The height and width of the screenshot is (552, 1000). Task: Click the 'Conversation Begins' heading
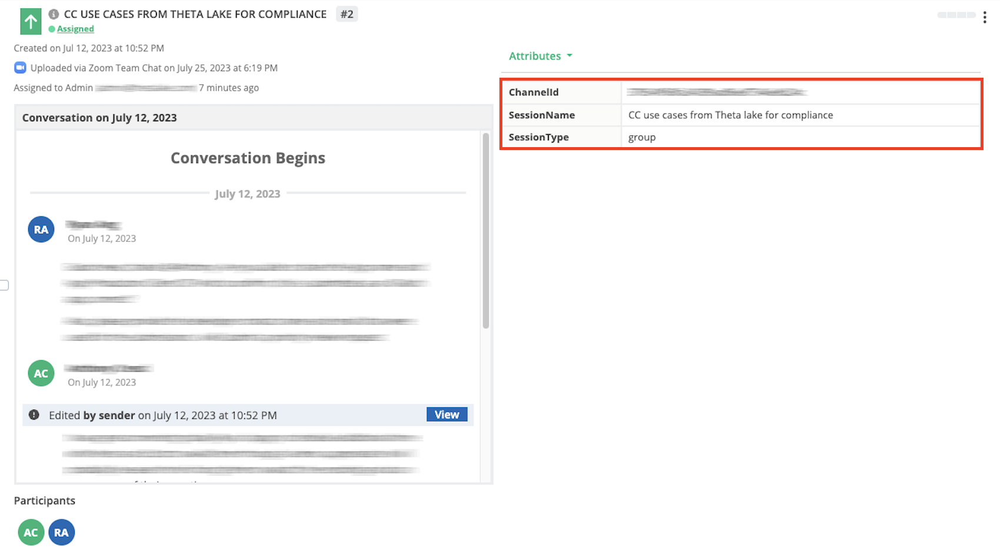tap(248, 158)
